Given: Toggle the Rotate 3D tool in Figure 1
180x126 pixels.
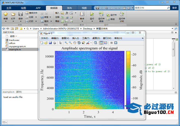Looking at the screenshot, I should [x=79, y=43].
